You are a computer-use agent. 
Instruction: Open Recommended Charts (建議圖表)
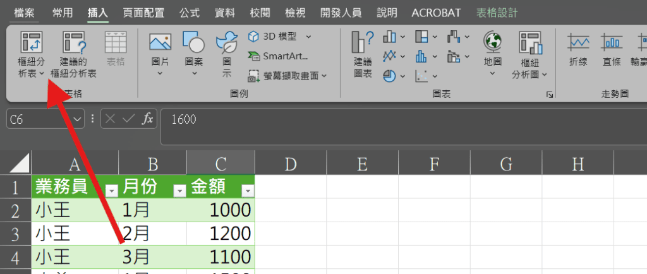pos(363,44)
